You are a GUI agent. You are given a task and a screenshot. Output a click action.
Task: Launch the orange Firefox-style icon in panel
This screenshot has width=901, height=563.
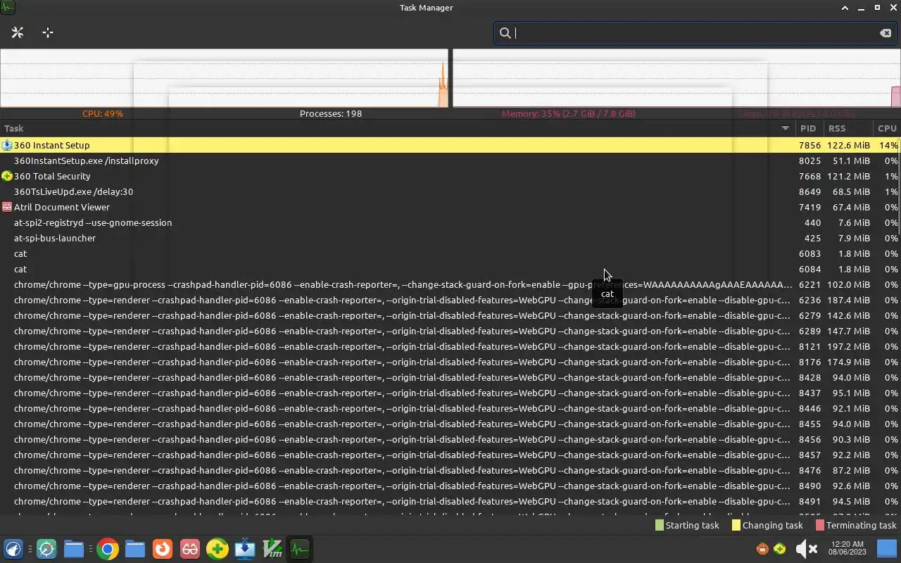[163, 549]
